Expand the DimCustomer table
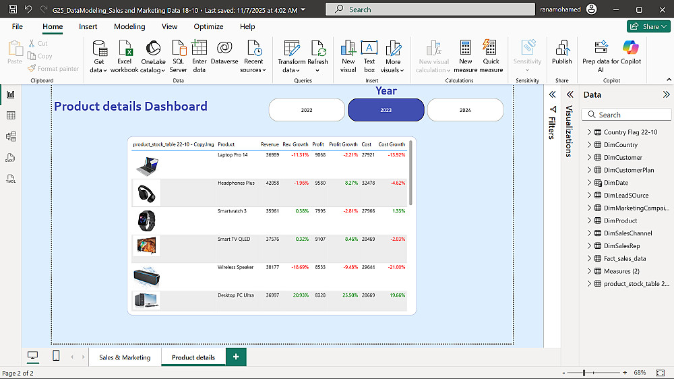The height and width of the screenshot is (379, 674). 589,157
